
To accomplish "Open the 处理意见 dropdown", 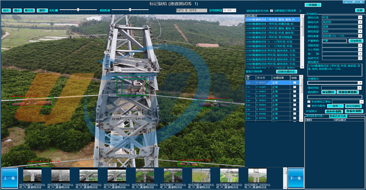I will pos(360,83).
